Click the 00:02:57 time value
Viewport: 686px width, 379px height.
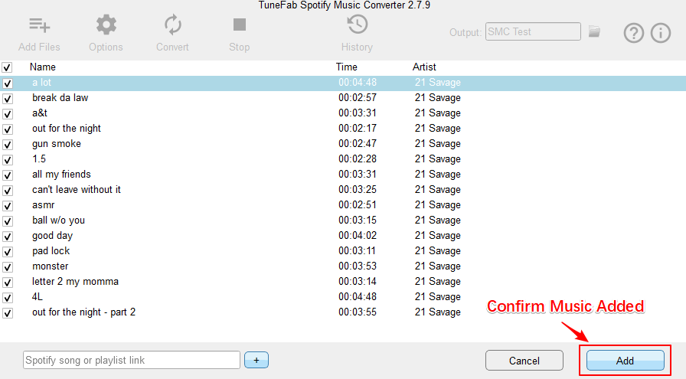click(x=358, y=97)
